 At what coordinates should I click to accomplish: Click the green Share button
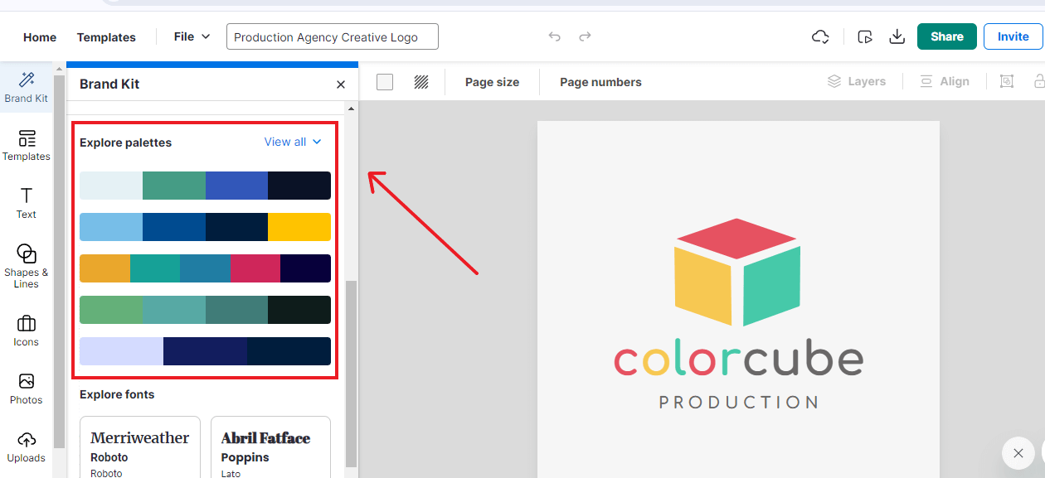[946, 36]
